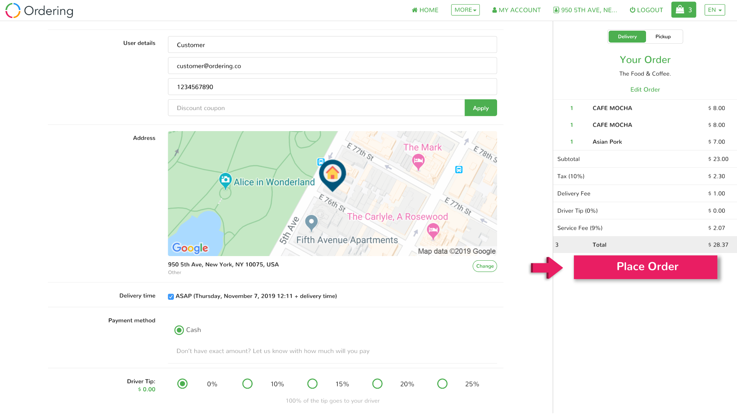Select Cash payment method
The height and width of the screenshot is (414, 737).
179,330
